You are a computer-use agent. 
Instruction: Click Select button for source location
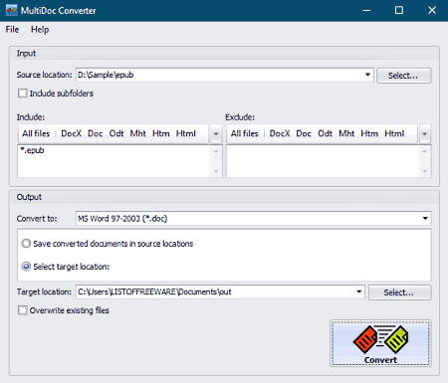click(404, 76)
